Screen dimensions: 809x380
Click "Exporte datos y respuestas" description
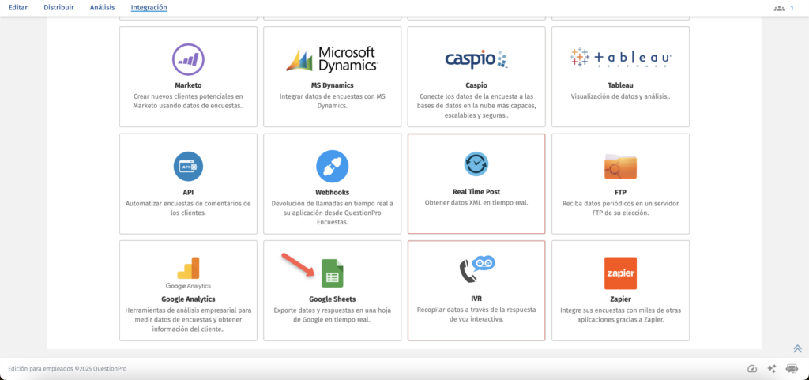pyautogui.click(x=333, y=315)
